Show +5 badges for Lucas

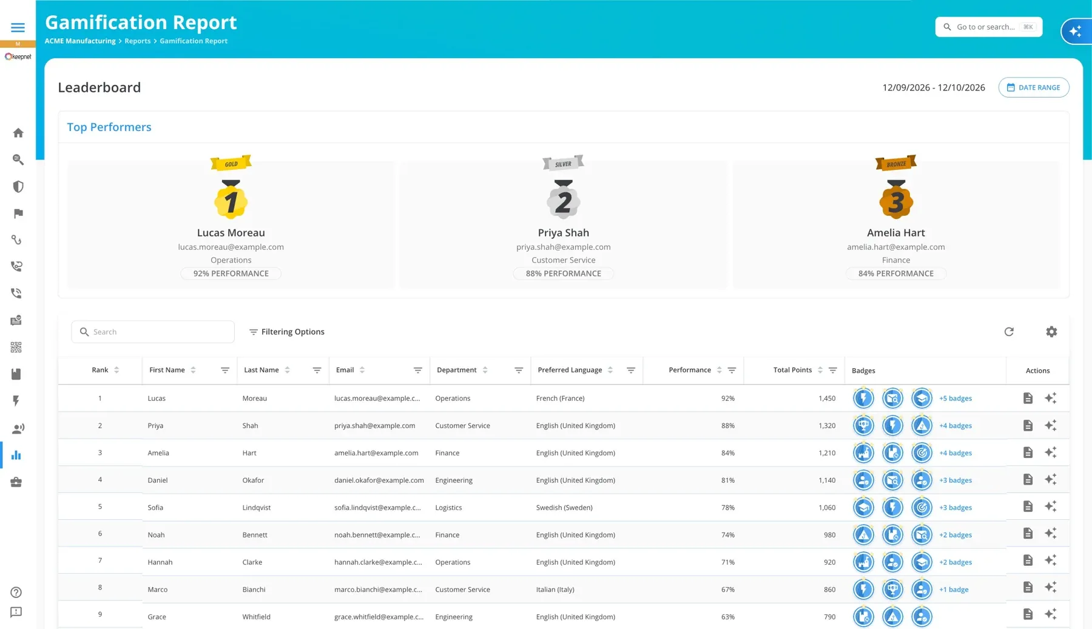pos(955,399)
